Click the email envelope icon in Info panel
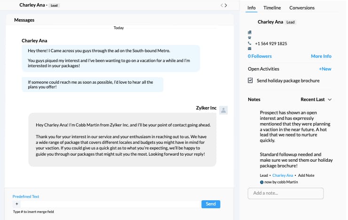Viewport: 348px width, 220px height. 250,49
